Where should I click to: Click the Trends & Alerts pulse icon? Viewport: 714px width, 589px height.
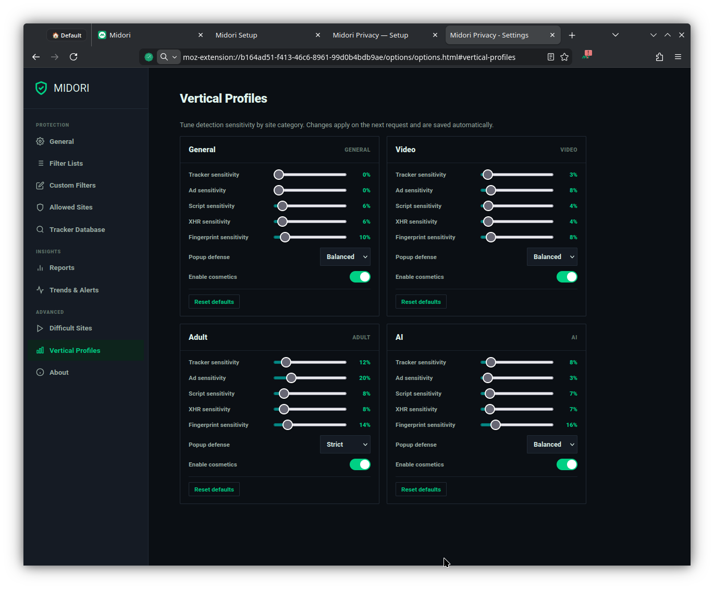pos(40,290)
